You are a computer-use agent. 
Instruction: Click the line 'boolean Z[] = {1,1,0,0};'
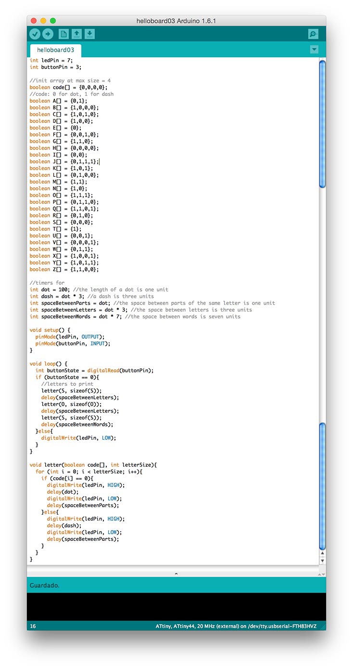click(64, 269)
